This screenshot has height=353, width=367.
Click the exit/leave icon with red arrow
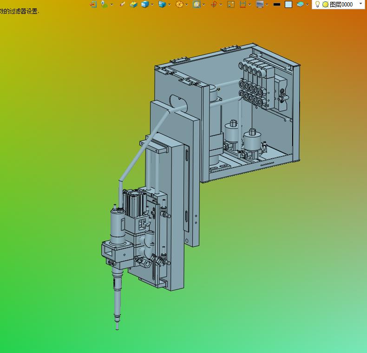pos(93,5)
